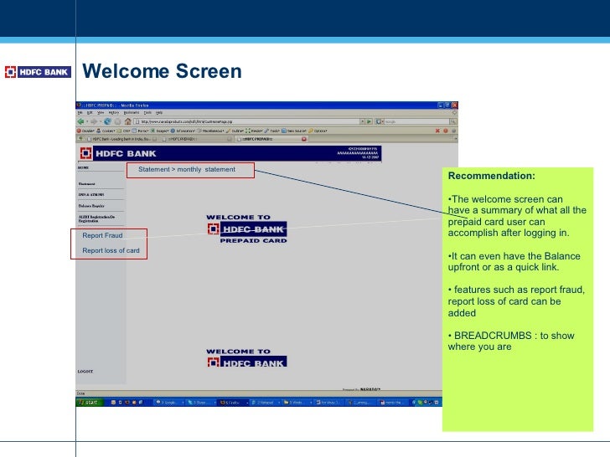The width and height of the screenshot is (610, 457).
Task: Open the Notepad group on the taskbar
Action: (265, 403)
